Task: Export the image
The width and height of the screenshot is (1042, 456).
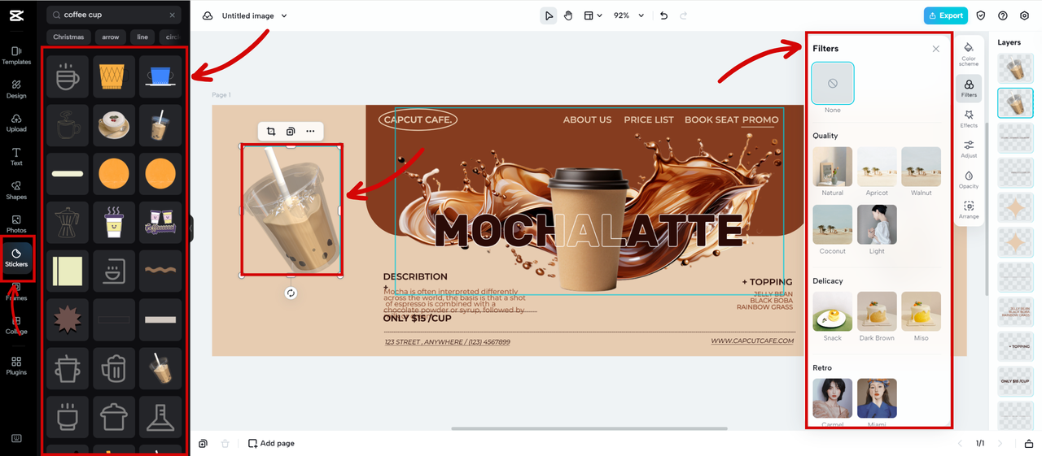Action: (x=945, y=15)
